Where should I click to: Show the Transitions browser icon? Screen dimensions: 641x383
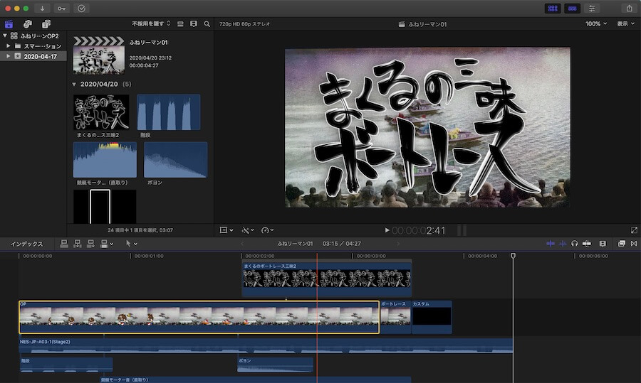pyautogui.click(x=634, y=244)
